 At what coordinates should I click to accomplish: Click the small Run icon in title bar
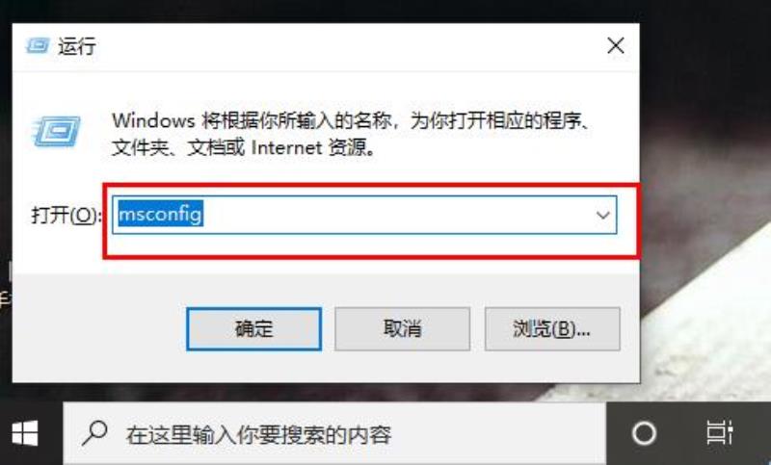38,46
